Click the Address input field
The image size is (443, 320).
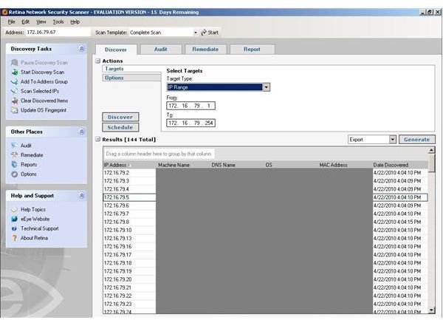[x=58, y=33]
